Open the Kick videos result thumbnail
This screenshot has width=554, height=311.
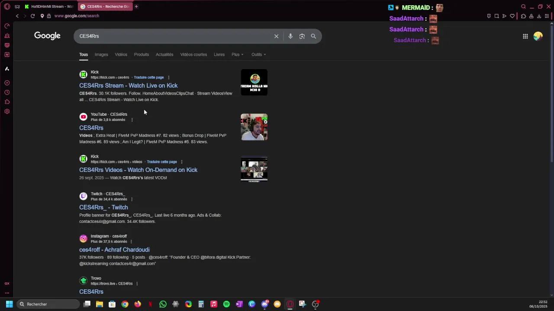tap(254, 169)
